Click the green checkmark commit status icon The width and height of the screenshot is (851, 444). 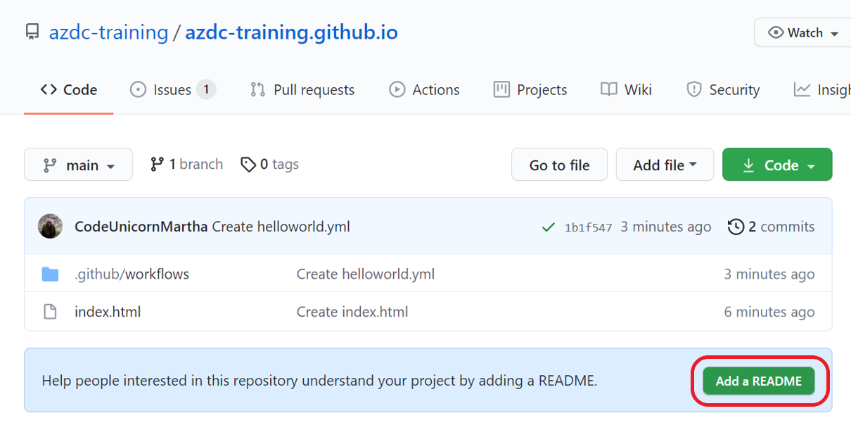pyautogui.click(x=549, y=227)
